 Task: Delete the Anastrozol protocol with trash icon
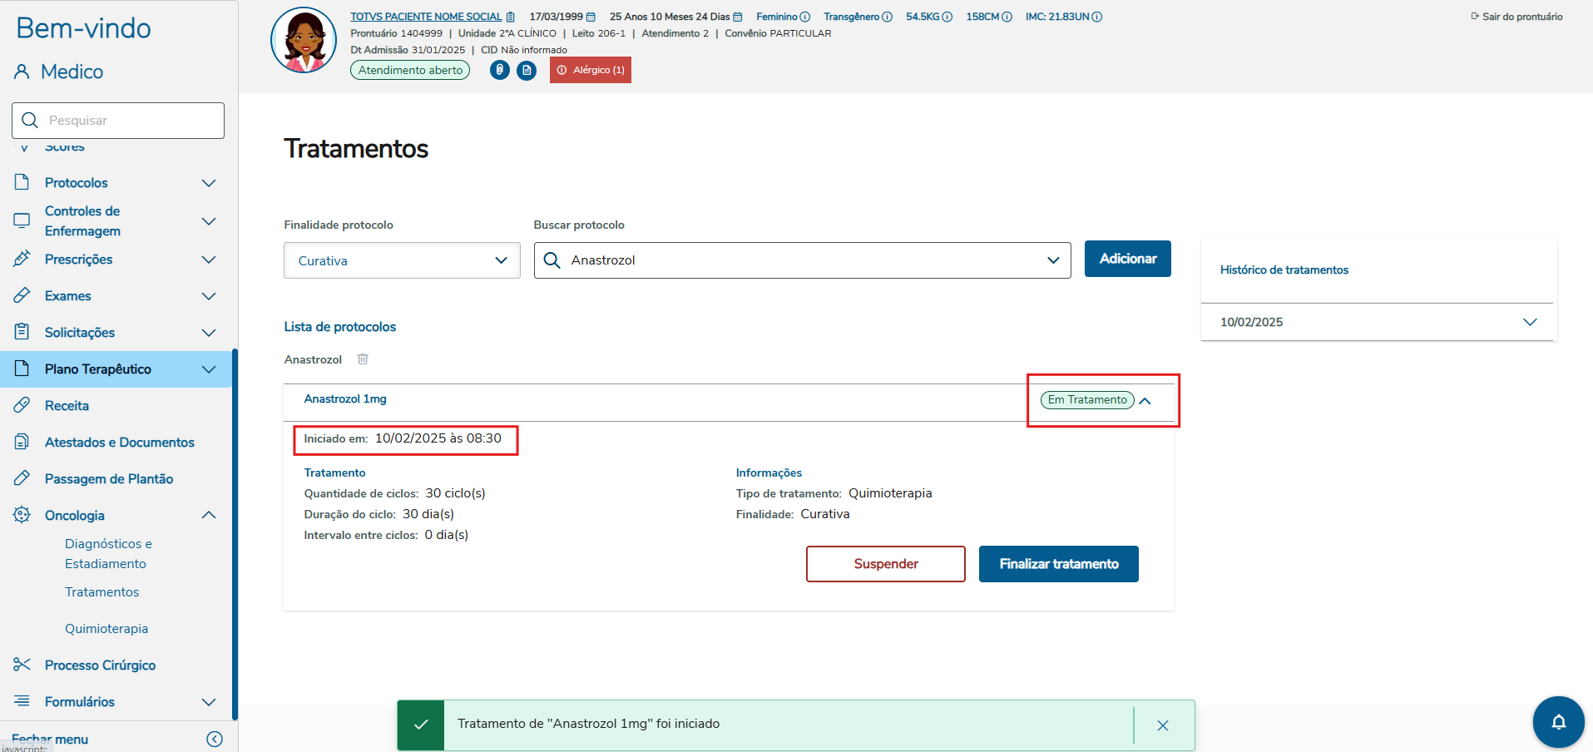coord(363,359)
